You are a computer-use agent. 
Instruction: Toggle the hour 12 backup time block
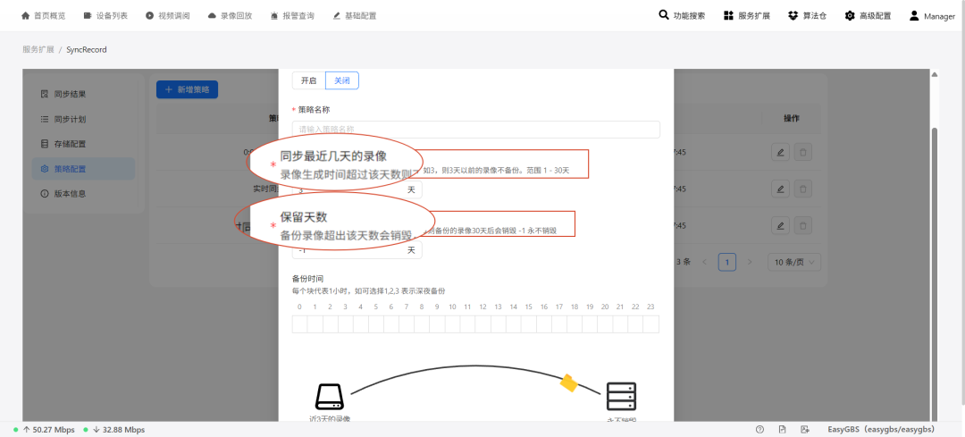(x=483, y=324)
